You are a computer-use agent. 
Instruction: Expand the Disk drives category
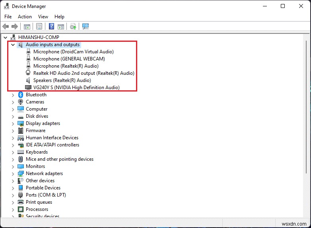tap(13, 117)
